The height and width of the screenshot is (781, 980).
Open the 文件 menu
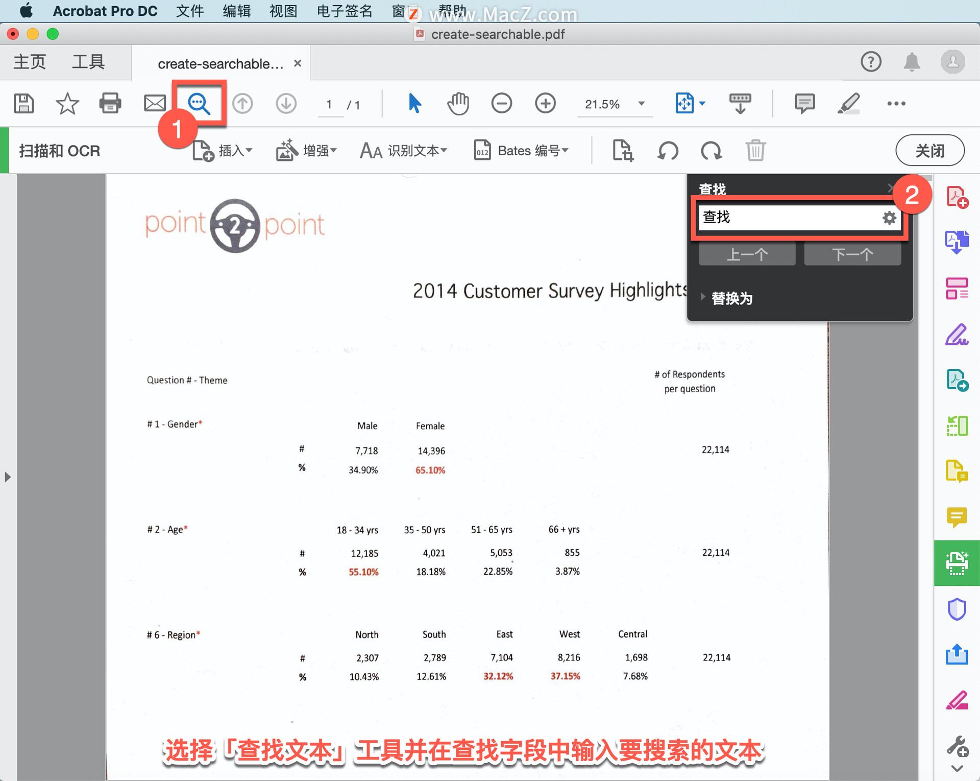click(x=190, y=11)
